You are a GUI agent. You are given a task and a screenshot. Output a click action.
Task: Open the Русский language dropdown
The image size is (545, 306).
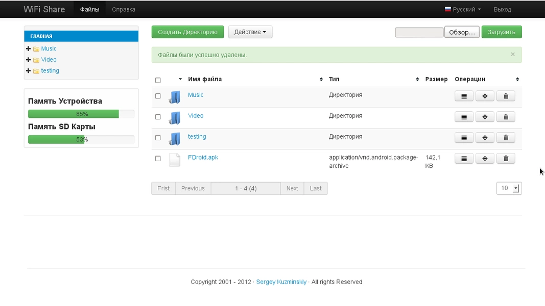click(463, 9)
